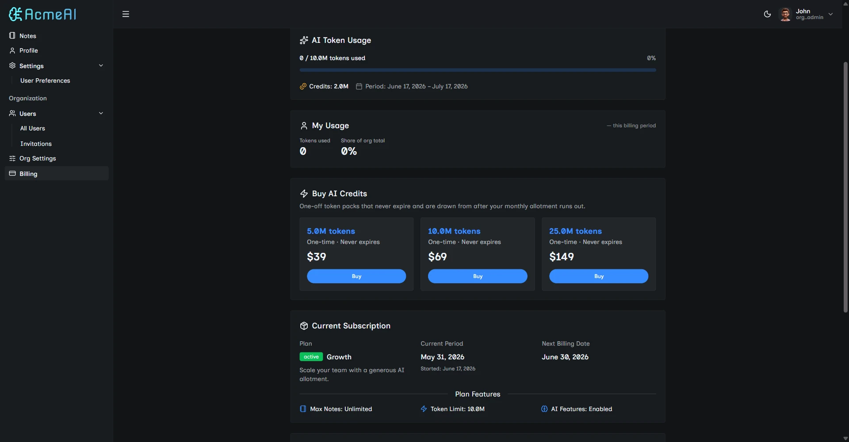
Task: Collapse the Settings section chevron
Action: (101, 65)
